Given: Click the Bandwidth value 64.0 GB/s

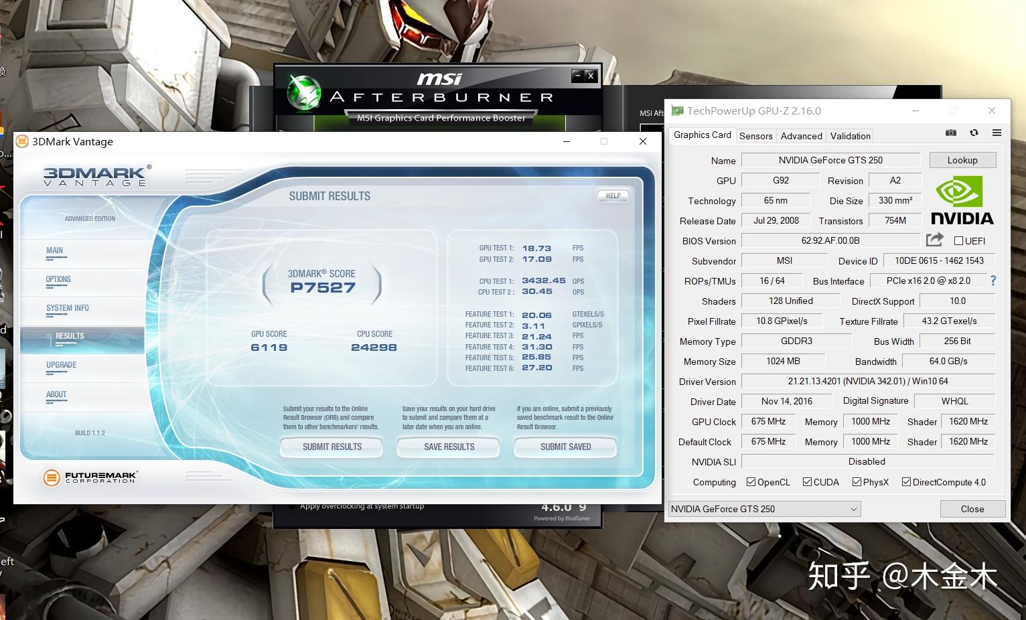Looking at the screenshot, I should pos(949,361).
